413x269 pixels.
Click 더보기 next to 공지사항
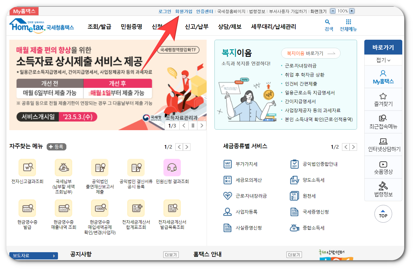click(x=171, y=255)
